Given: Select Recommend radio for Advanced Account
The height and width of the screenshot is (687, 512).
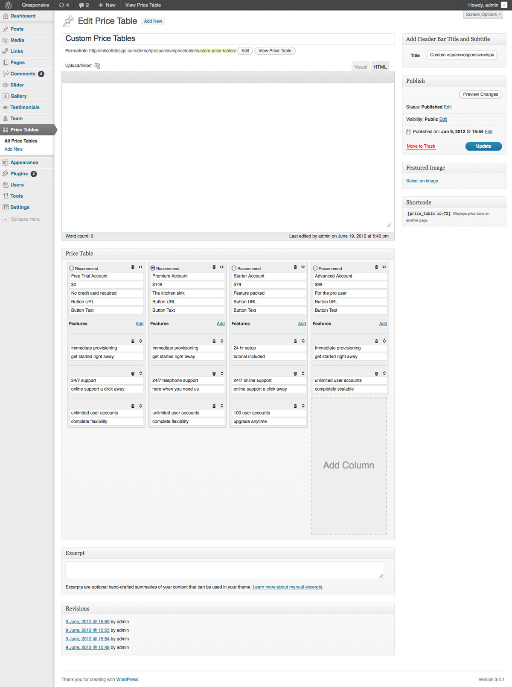Looking at the screenshot, I should click(x=315, y=268).
